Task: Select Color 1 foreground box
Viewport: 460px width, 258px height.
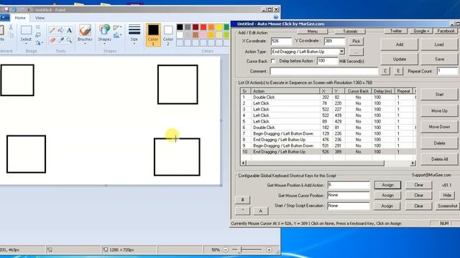Action: [153, 35]
